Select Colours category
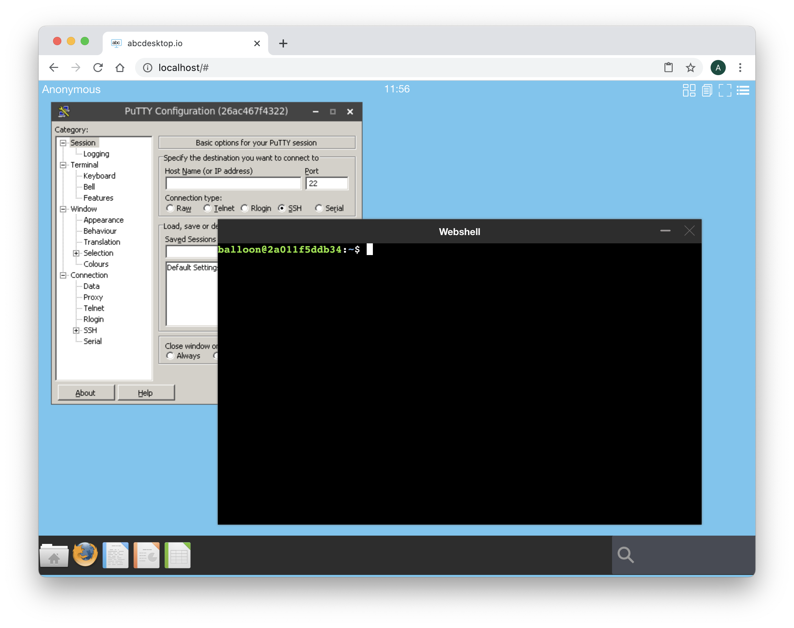 (96, 264)
